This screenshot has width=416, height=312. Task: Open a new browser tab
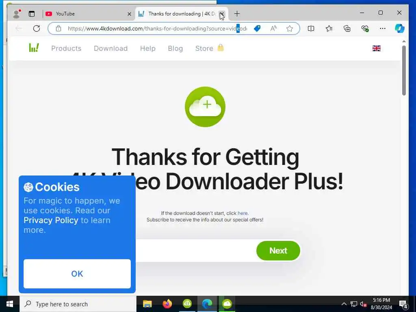[237, 13]
